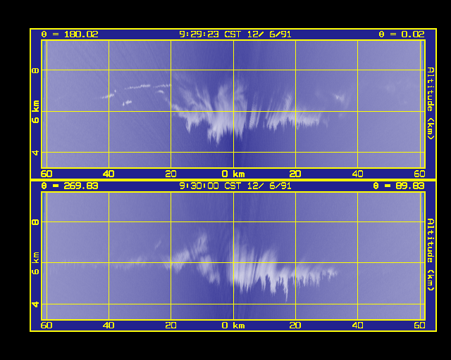Select the Altitude (km) label of the 9:29:23 panel
The height and width of the screenshot is (360, 451).
(431, 103)
